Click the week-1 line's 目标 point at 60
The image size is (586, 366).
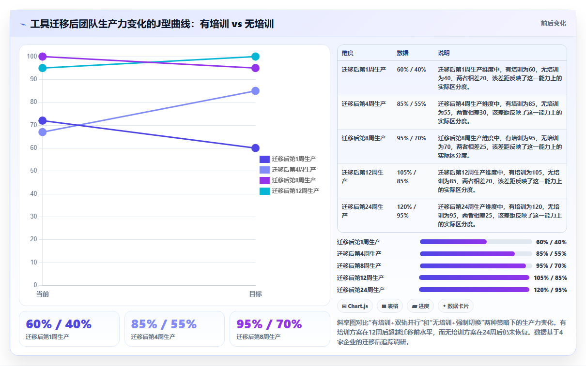click(x=255, y=148)
